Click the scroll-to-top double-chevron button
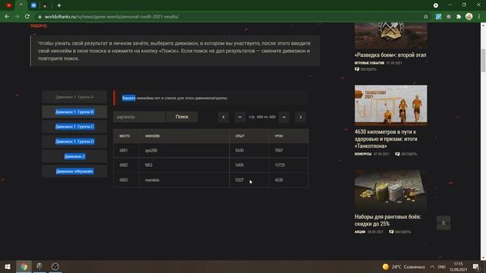This screenshot has width=486, height=273. [x=443, y=222]
